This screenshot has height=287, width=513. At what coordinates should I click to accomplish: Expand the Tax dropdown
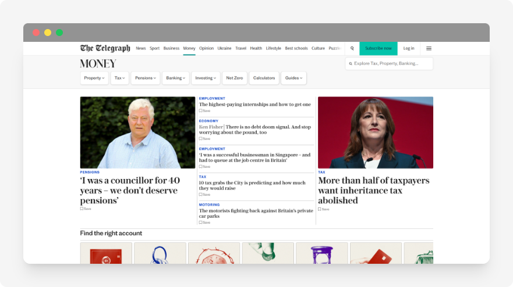[120, 78]
